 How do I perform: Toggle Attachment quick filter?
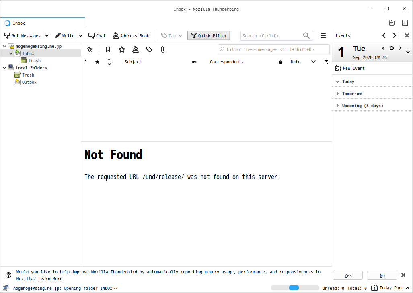(x=163, y=49)
